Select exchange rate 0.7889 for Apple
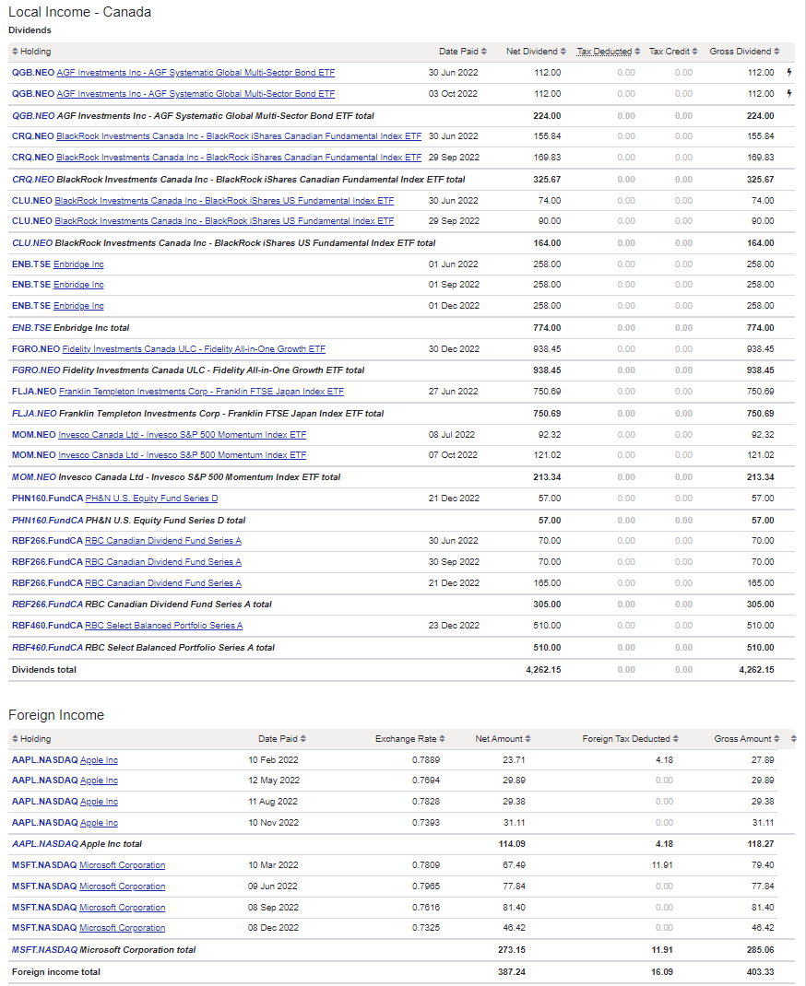This screenshot has height=986, width=806. click(426, 760)
